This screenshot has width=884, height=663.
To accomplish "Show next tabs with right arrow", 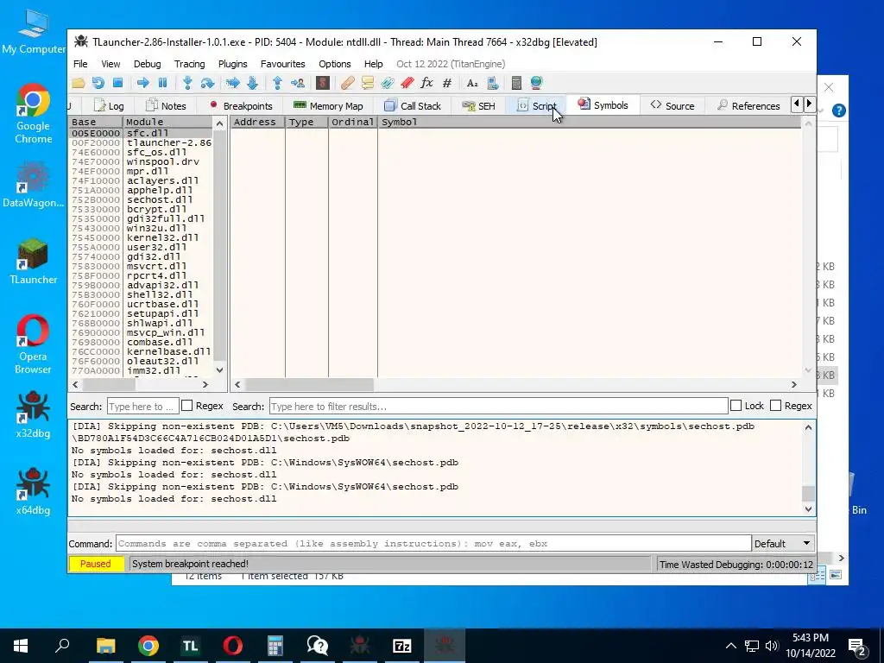I will coord(809,104).
